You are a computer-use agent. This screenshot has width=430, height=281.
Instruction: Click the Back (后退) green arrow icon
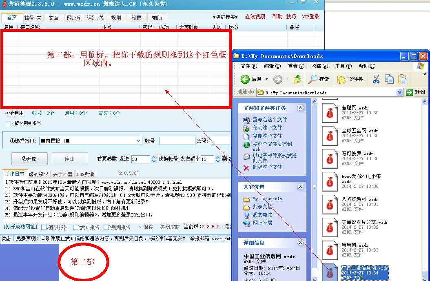245,79
